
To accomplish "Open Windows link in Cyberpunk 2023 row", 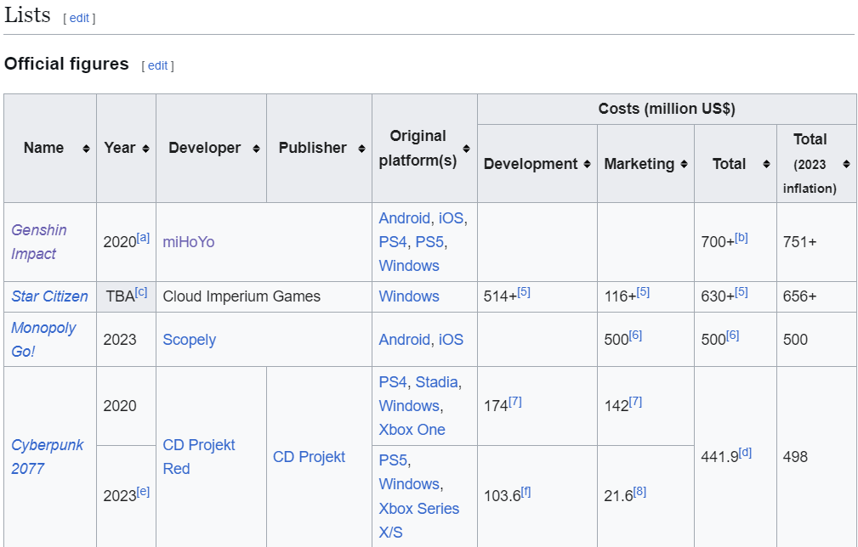I will 409,484.
